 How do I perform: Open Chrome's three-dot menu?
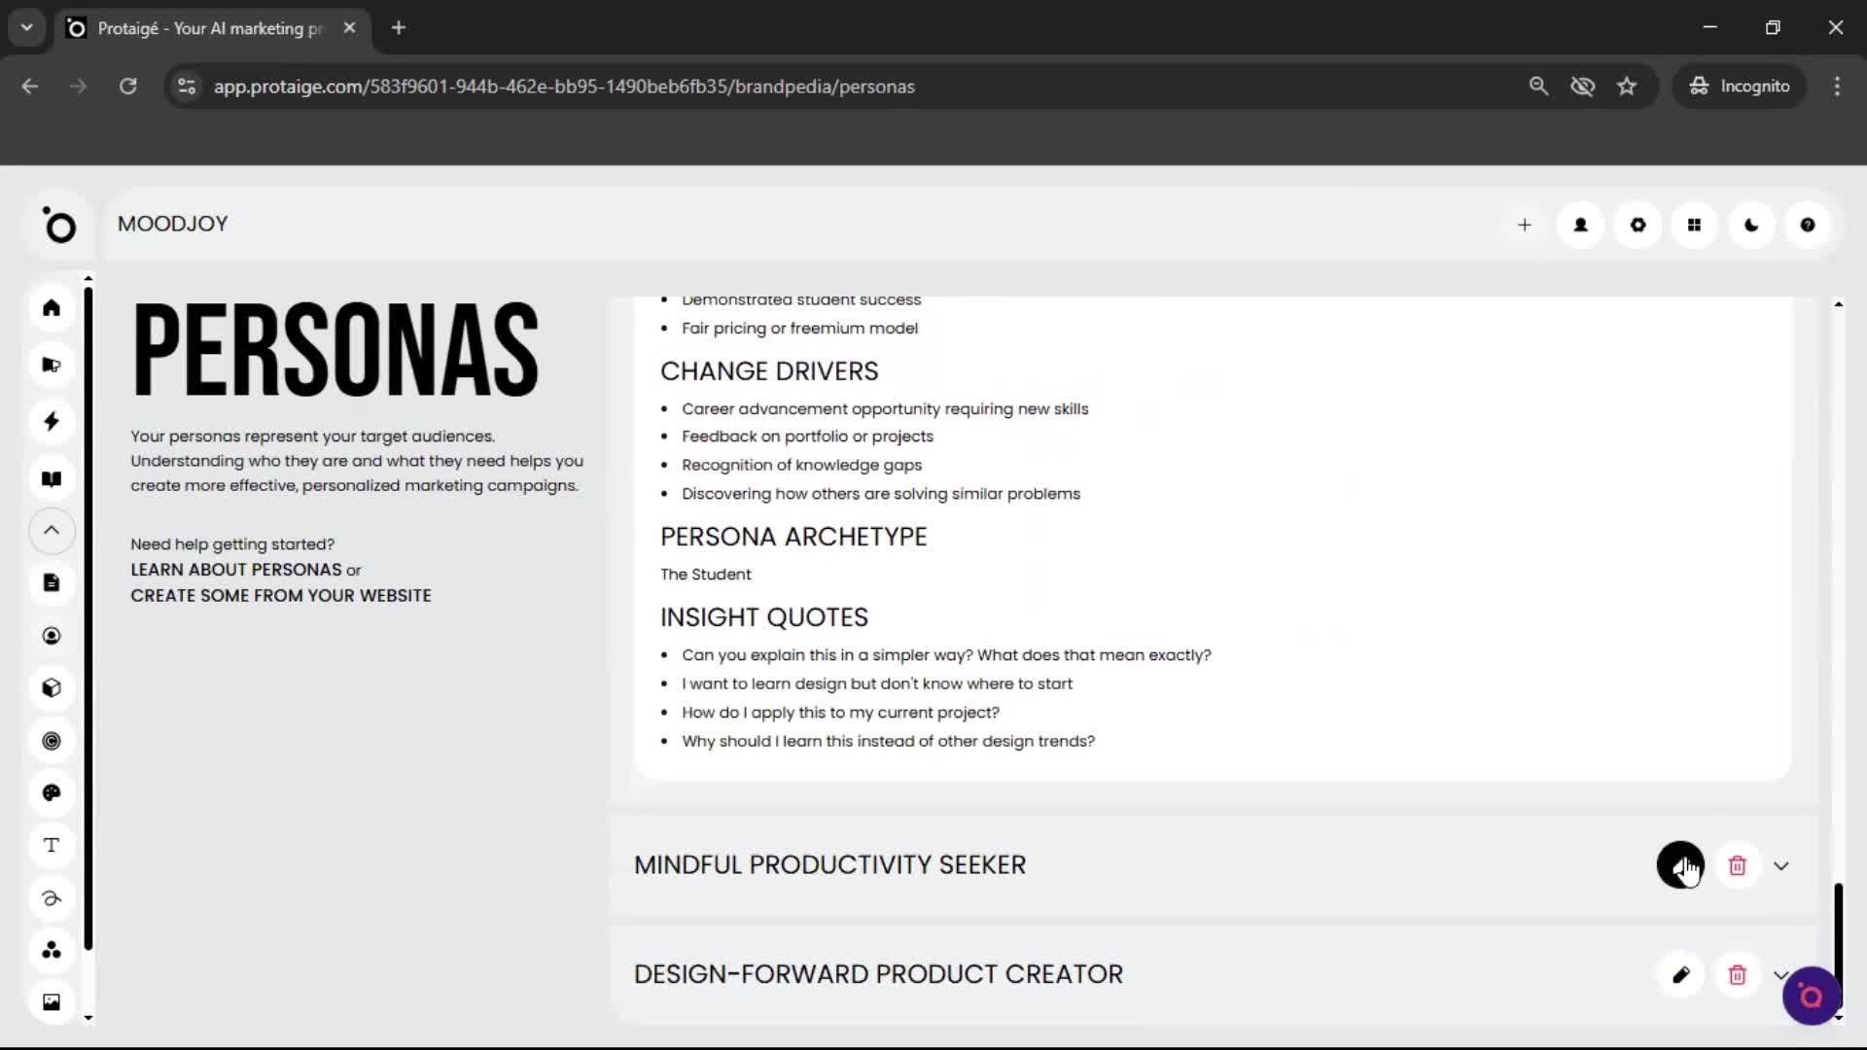[x=1837, y=86]
